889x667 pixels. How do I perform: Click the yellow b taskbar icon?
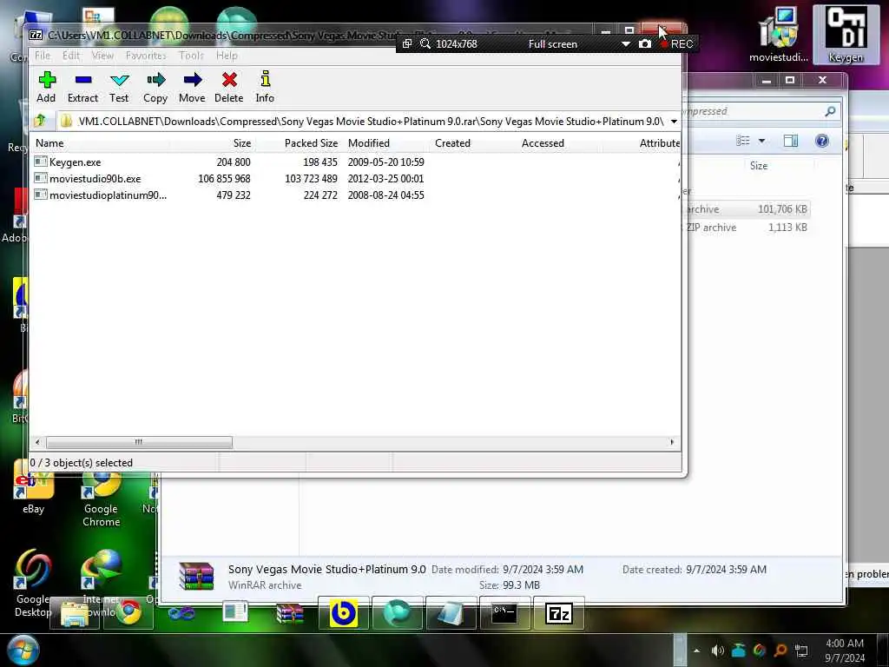coord(344,613)
